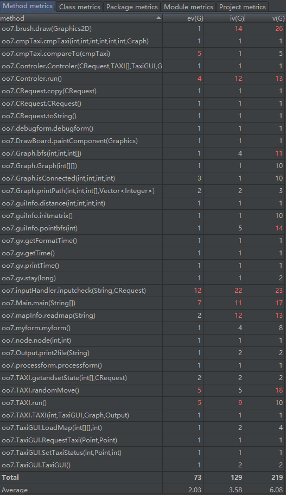Select oo7.DrawBoard.paintComponent(Graphics) row
Viewport: 286px width, 495px height.
pos(143,141)
